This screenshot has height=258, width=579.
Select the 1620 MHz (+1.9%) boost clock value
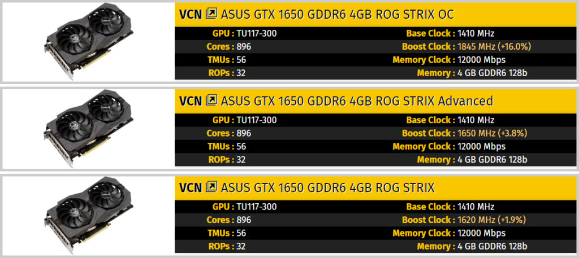coord(491,220)
